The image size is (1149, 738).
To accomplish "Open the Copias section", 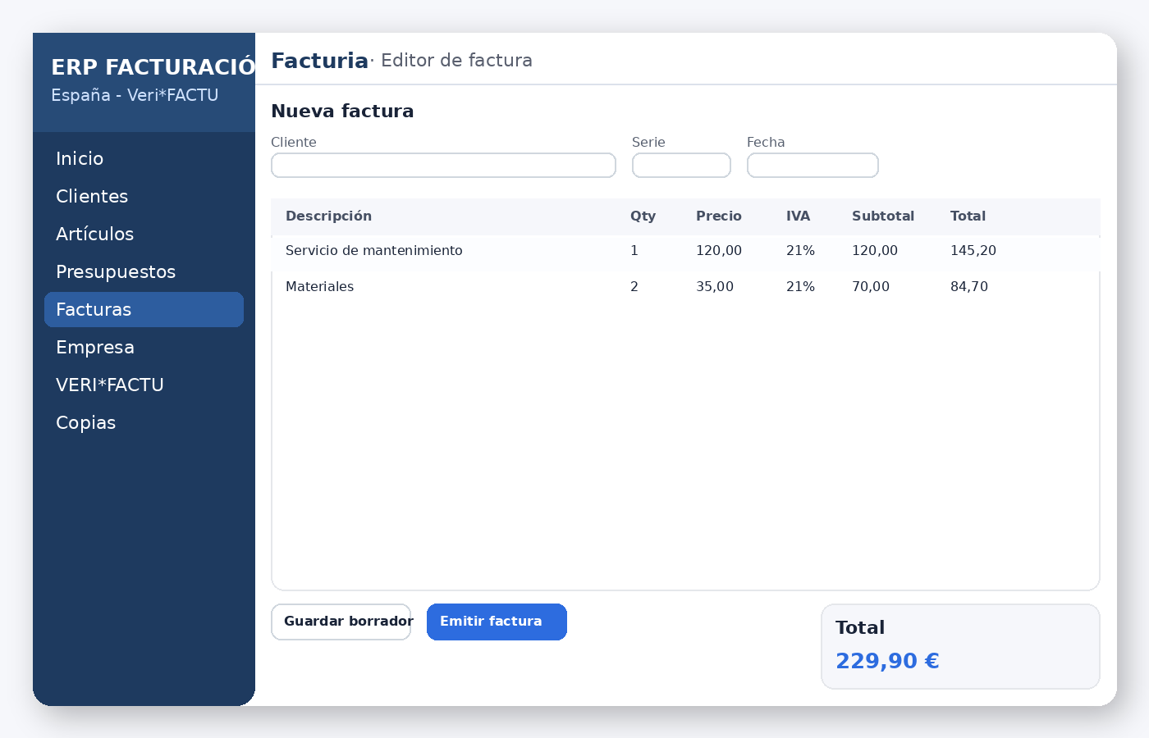I will (x=85, y=422).
